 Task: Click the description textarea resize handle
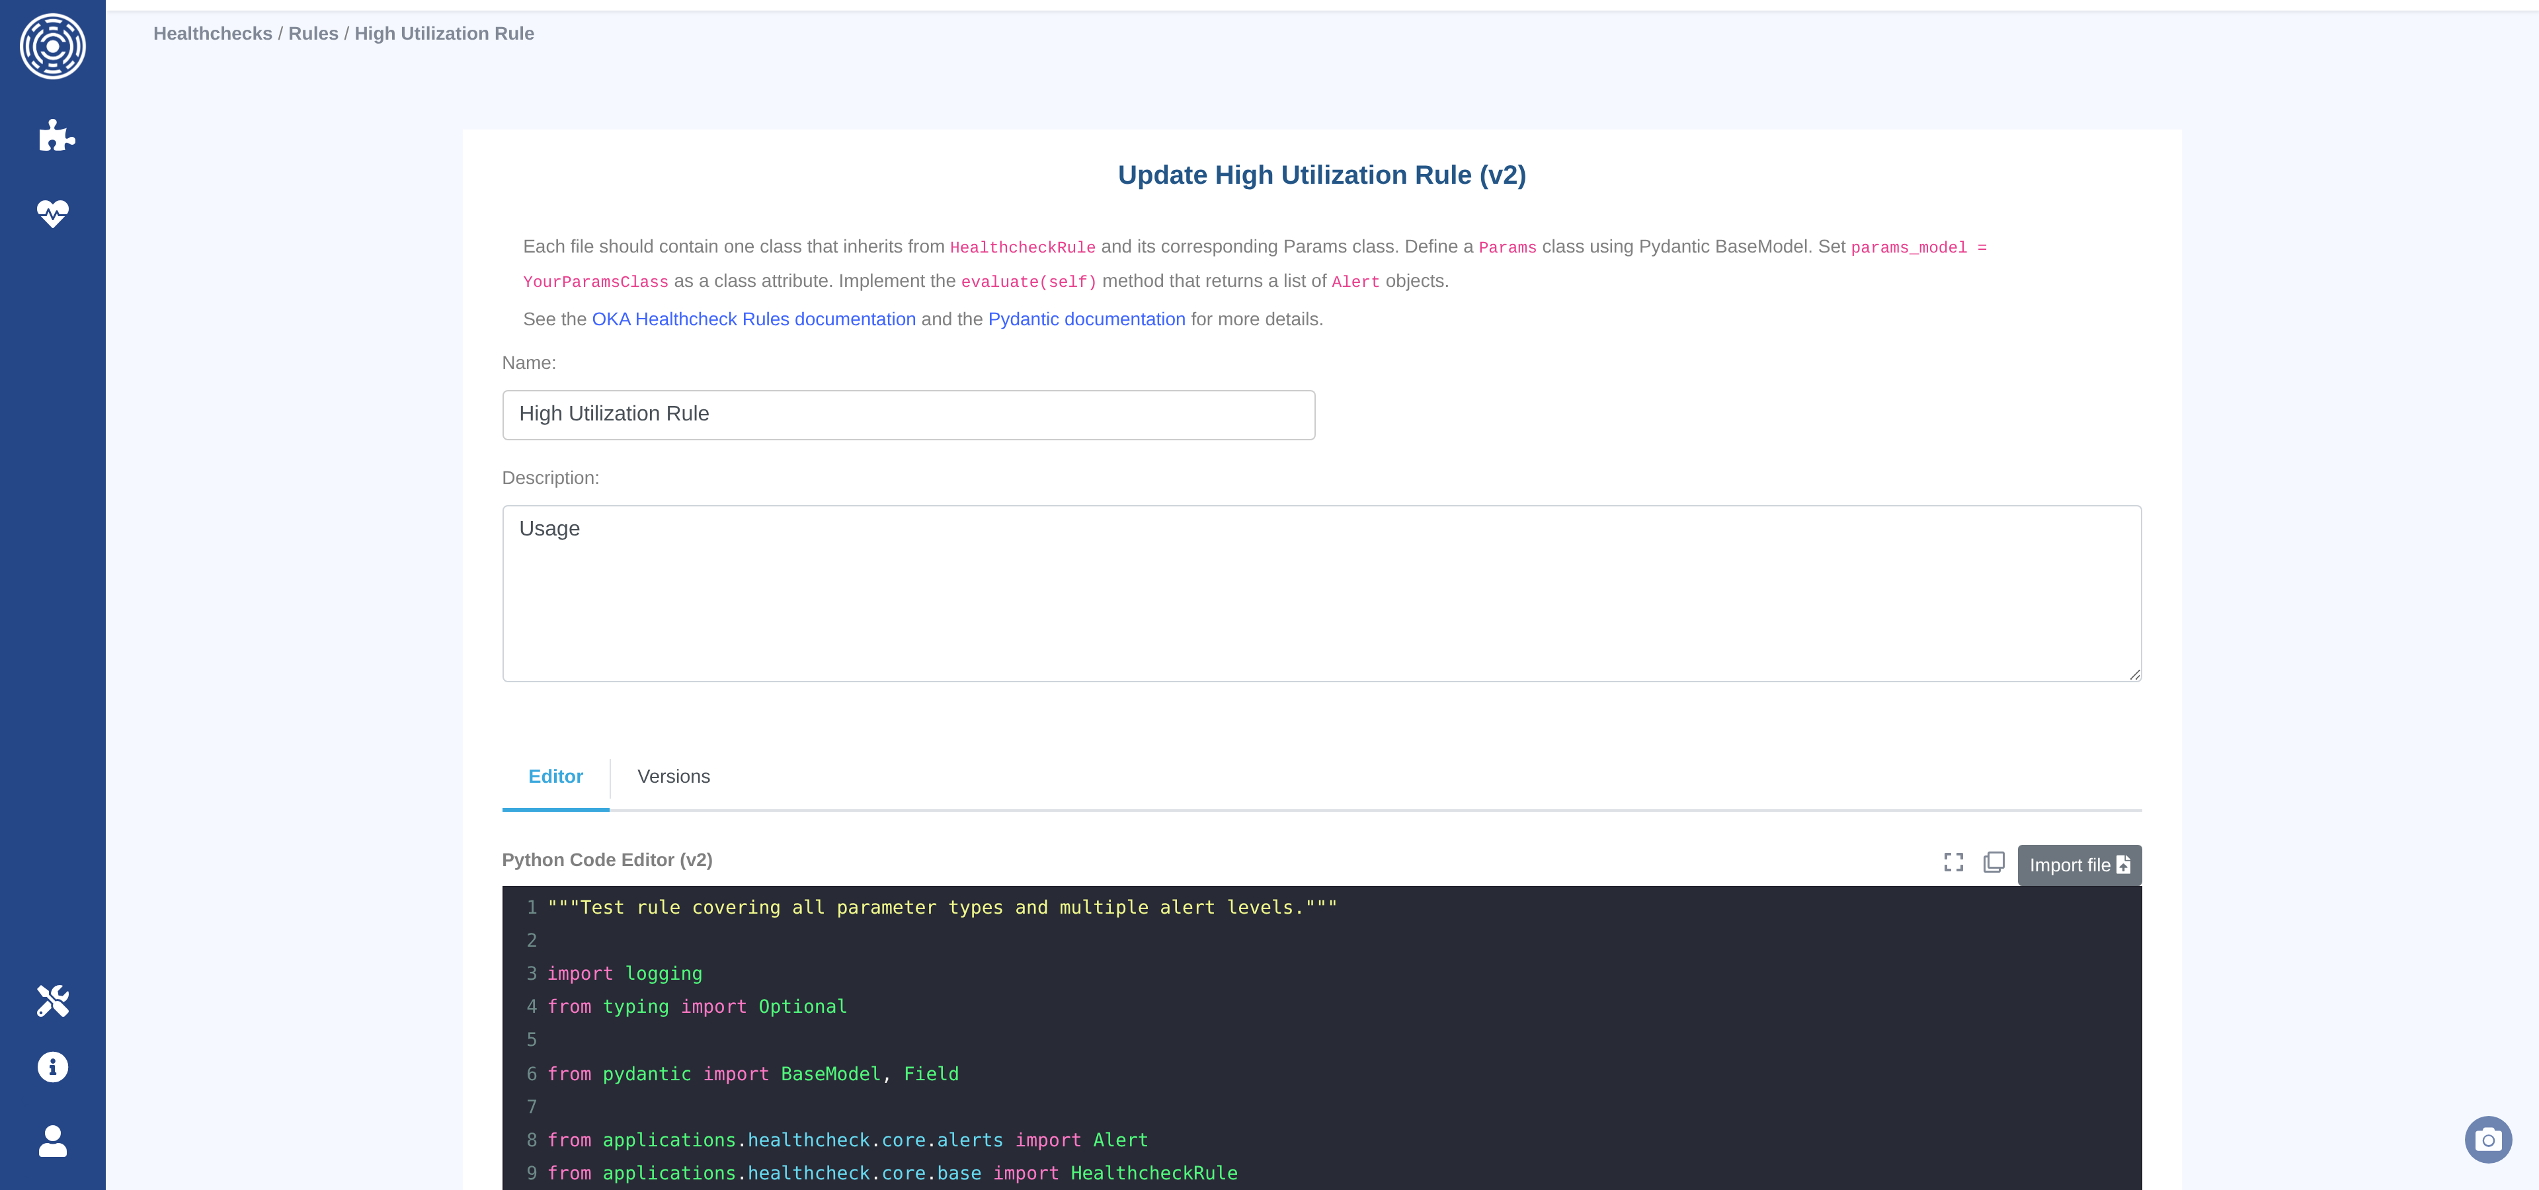tap(2134, 675)
